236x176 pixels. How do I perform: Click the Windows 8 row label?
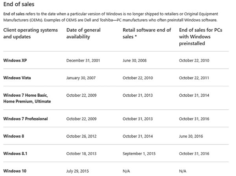(x=14, y=136)
